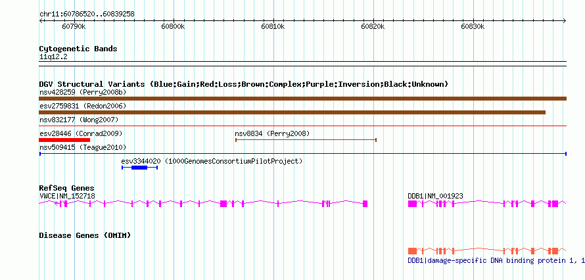
Task: Click the 60790k scale tick label
Action: (x=74, y=26)
